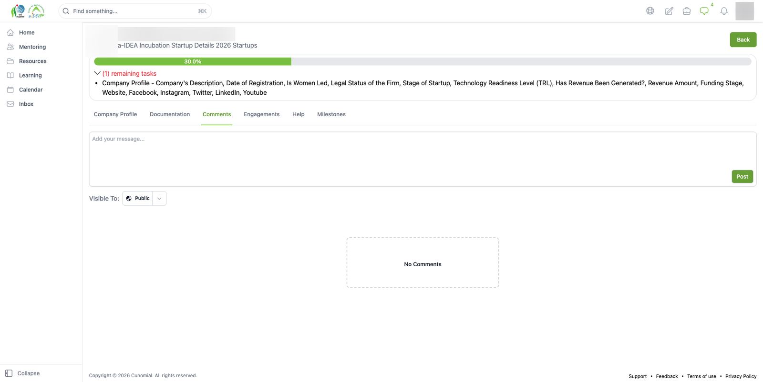Open the Feedback footer link

coord(667,376)
